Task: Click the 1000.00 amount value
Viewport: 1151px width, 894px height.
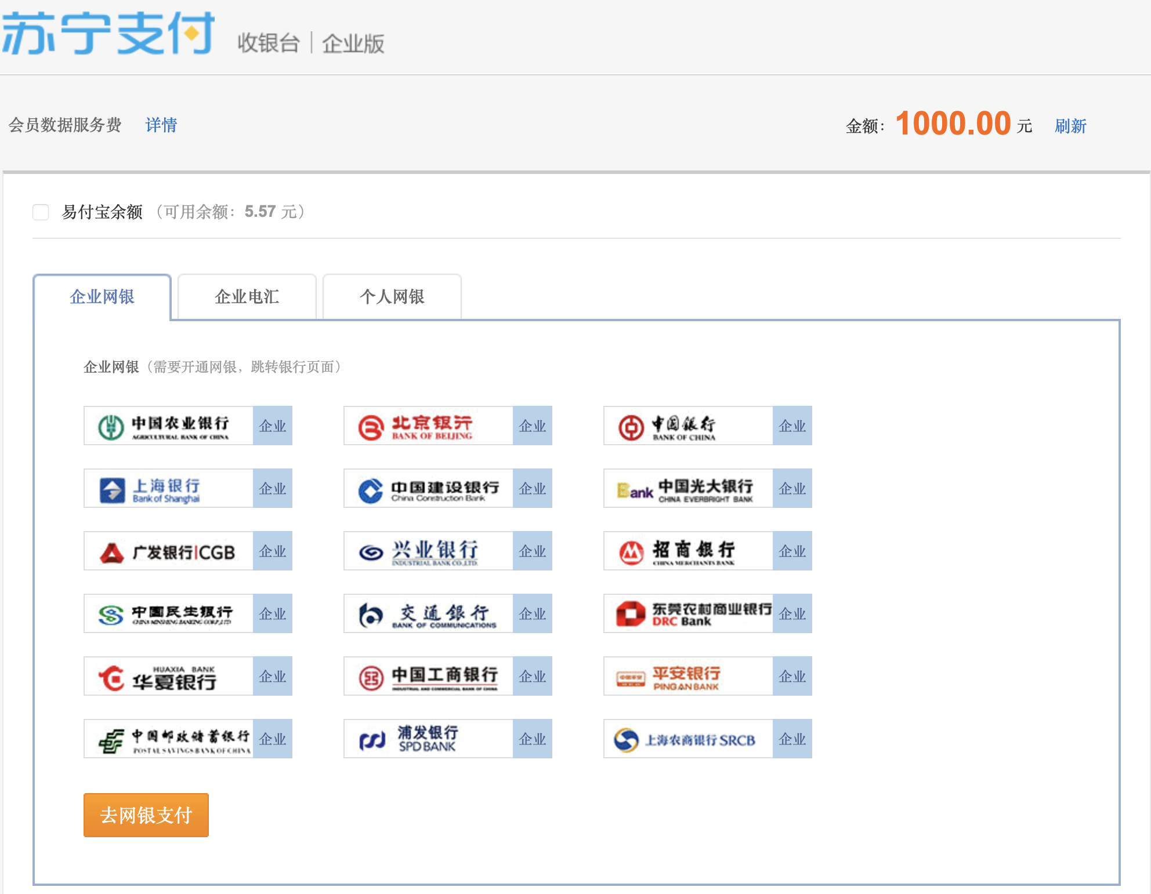Action: pos(953,123)
